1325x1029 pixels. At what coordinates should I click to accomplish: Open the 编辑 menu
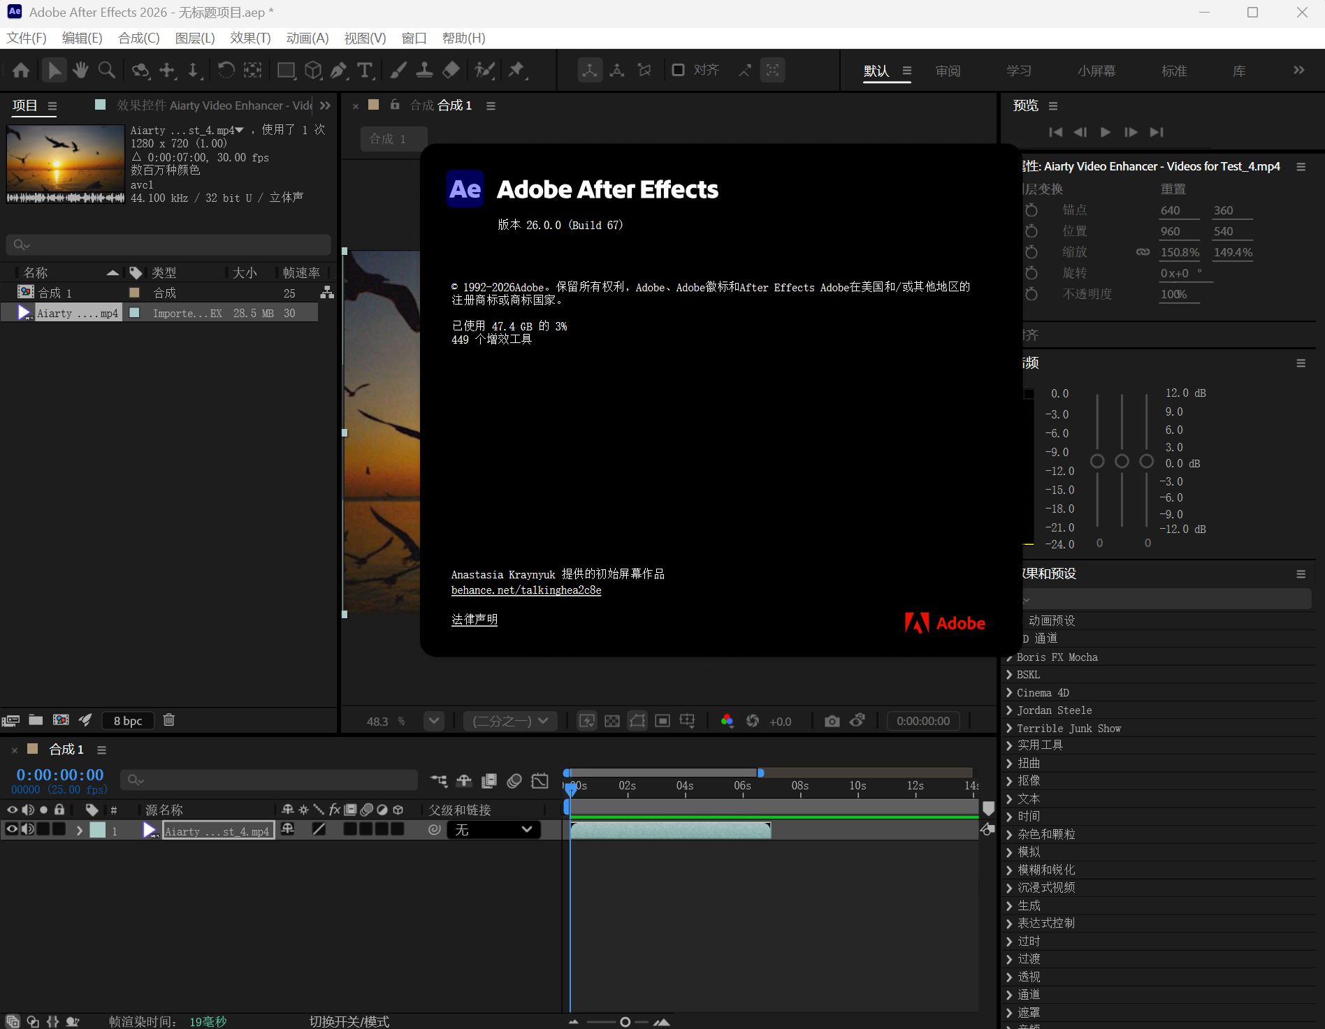[81, 38]
